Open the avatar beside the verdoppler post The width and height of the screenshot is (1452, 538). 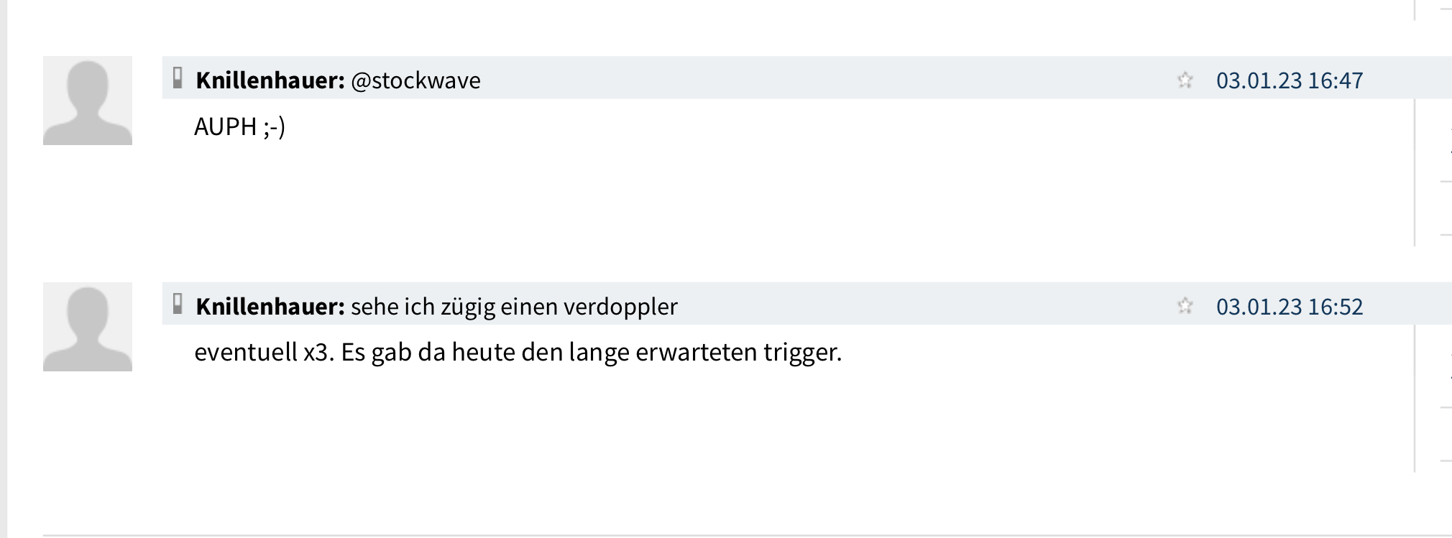(88, 327)
